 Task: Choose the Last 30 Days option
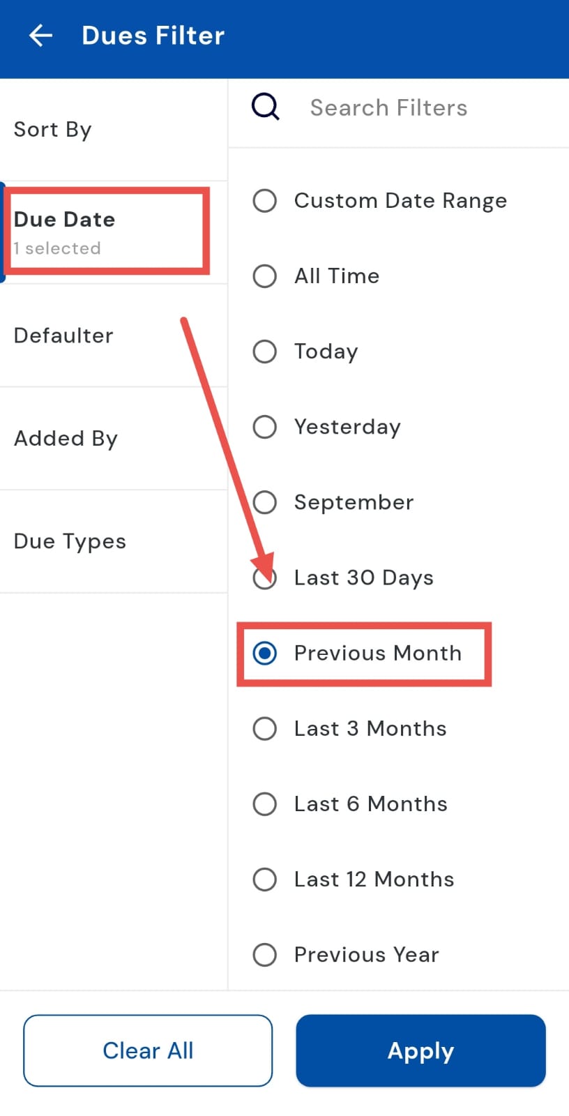(x=265, y=578)
